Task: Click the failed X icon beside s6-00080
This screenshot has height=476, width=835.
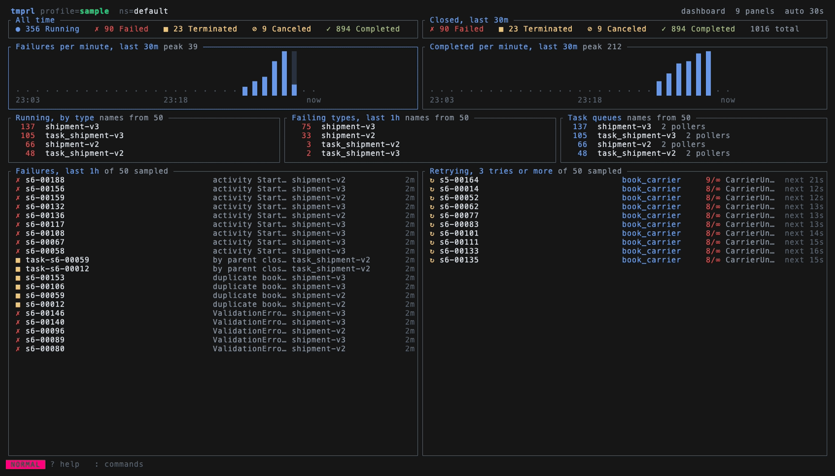Action: point(18,349)
